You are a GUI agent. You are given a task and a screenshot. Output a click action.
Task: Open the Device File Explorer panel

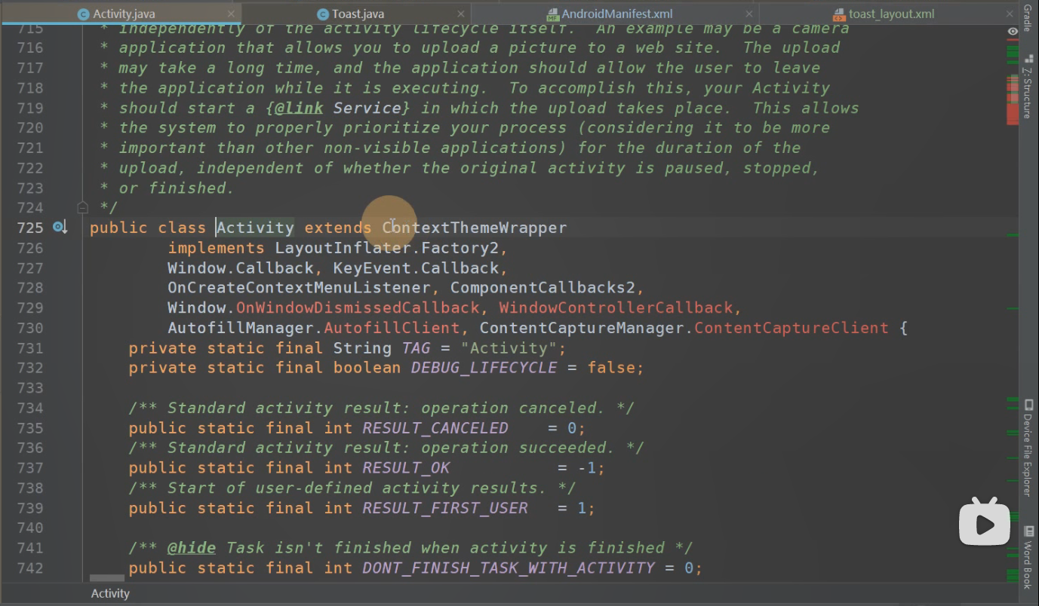pos(1028,448)
